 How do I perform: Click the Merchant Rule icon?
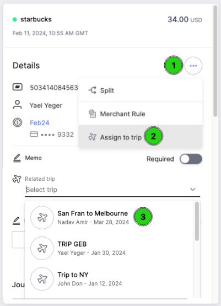[x=92, y=114]
